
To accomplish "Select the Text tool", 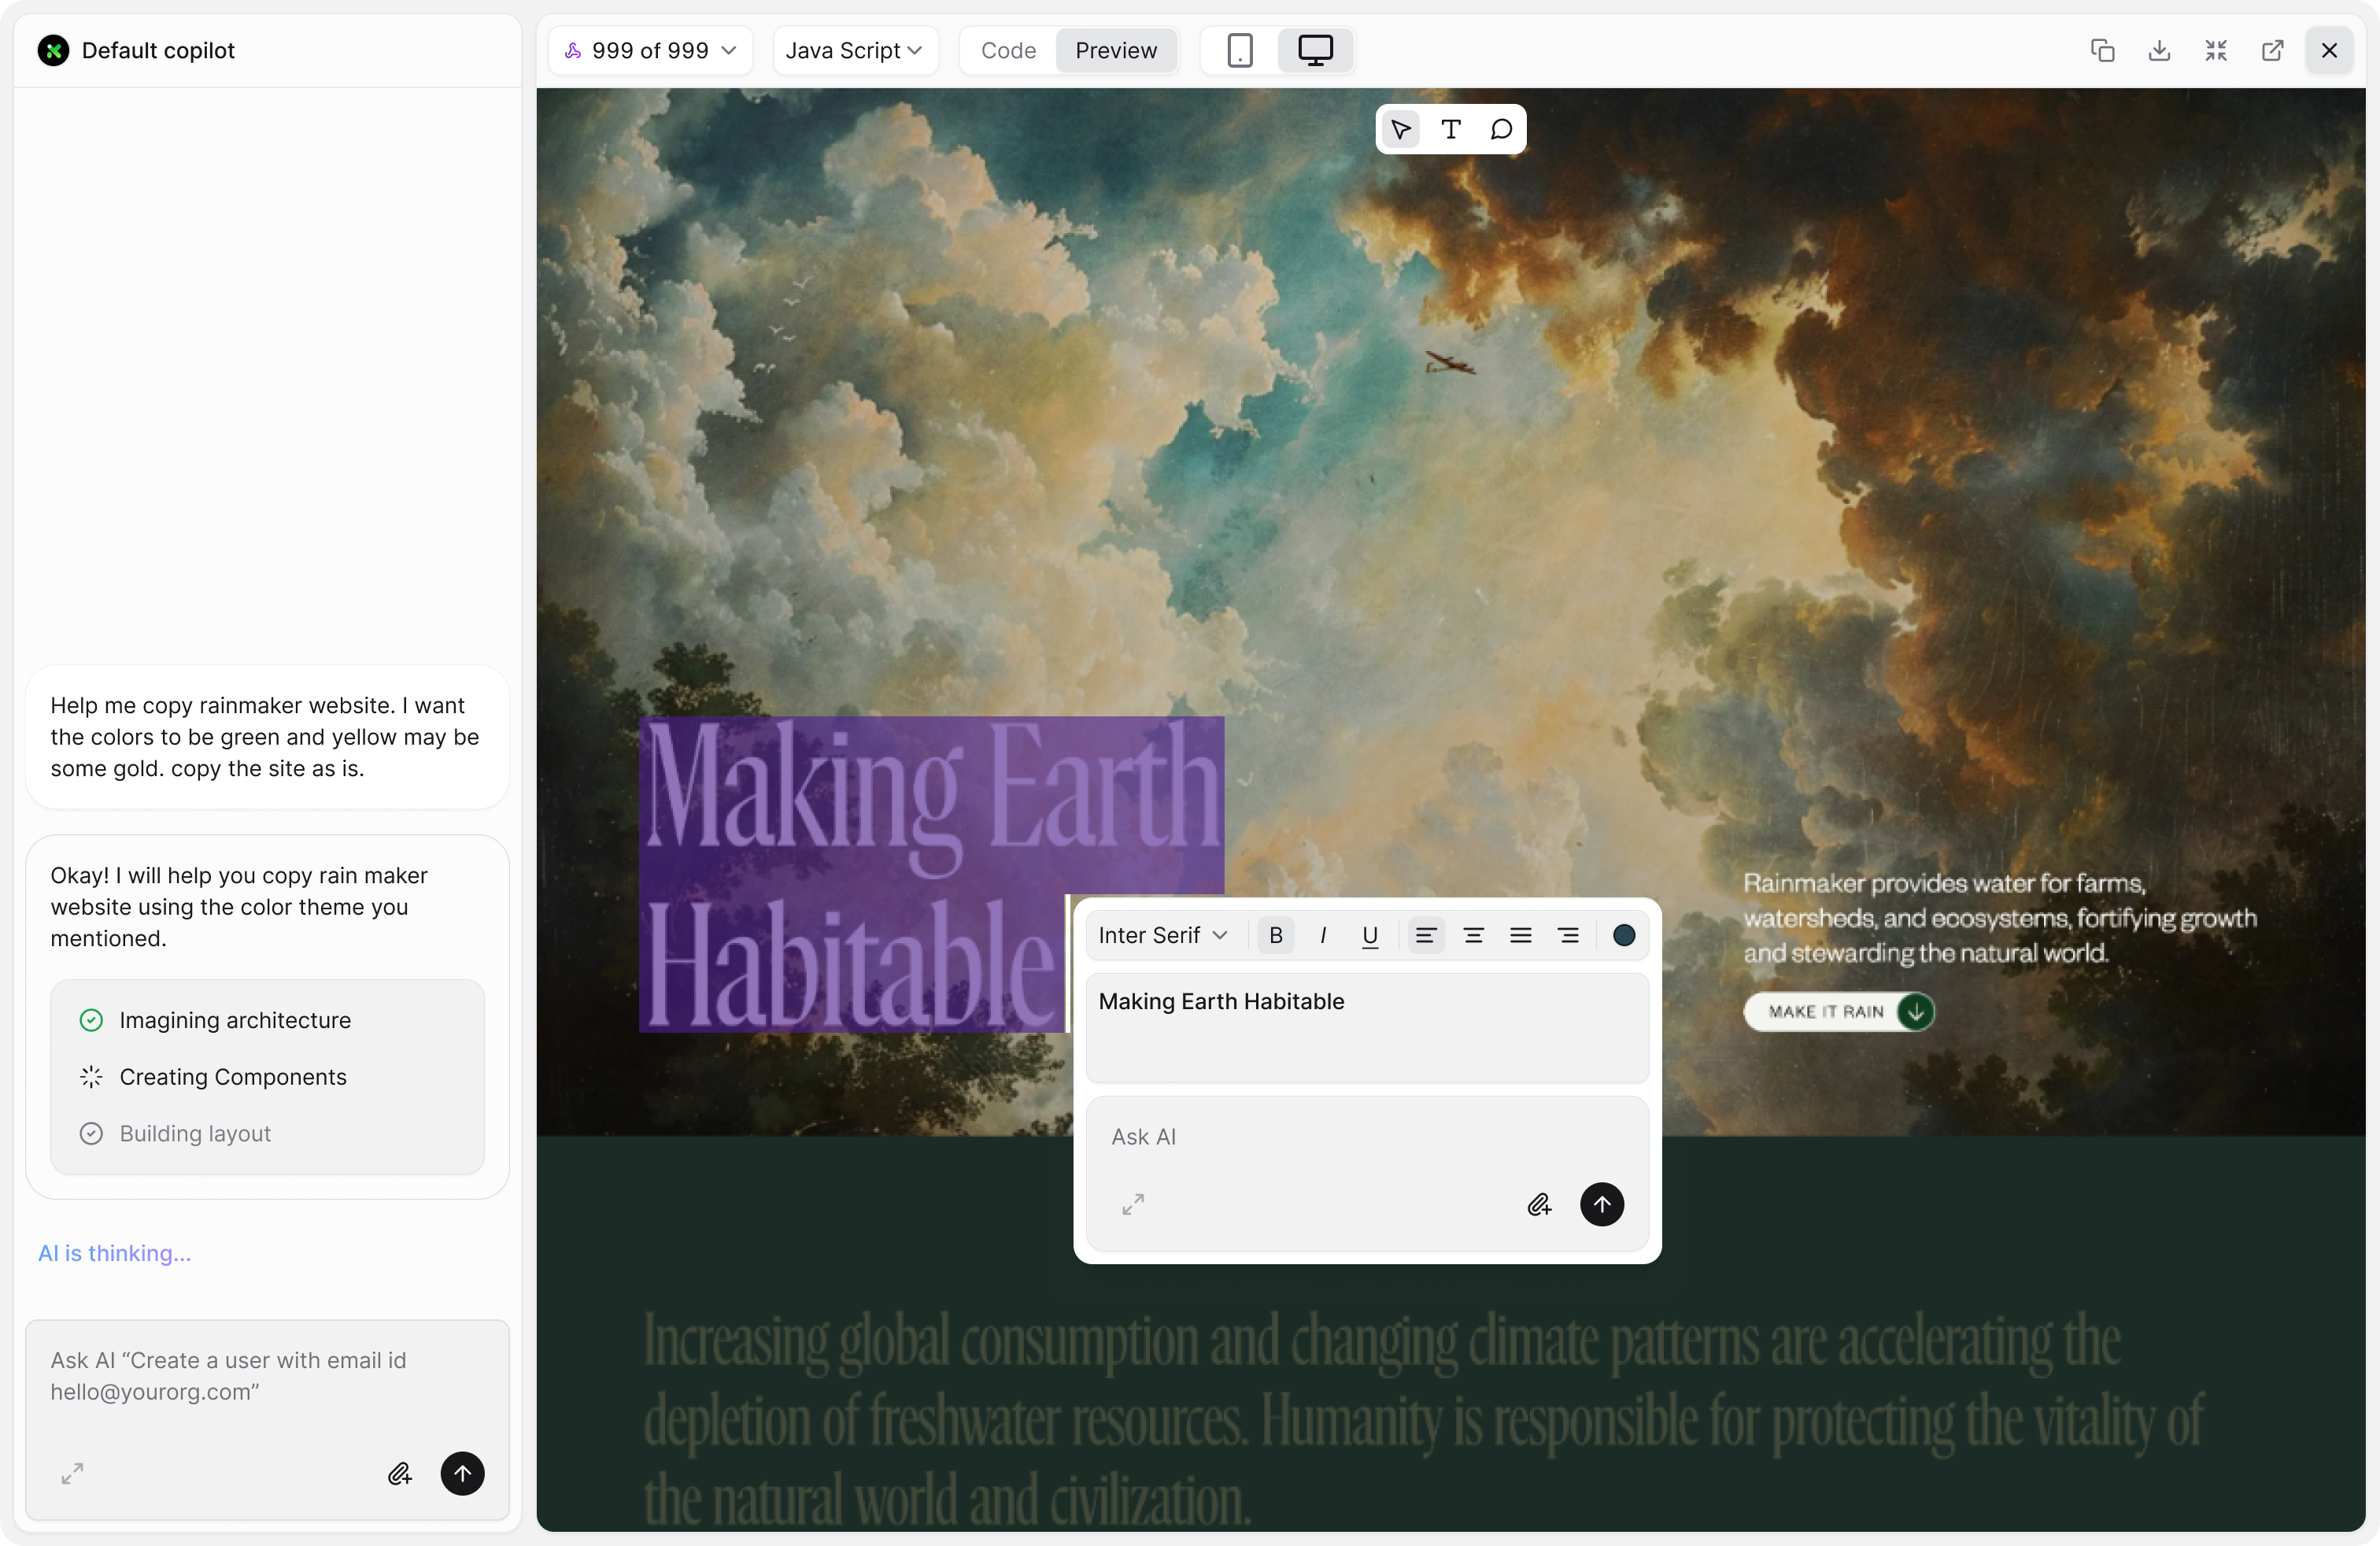I will tap(1451, 129).
